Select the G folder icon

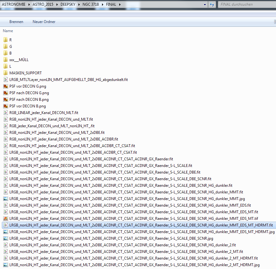(5, 47)
